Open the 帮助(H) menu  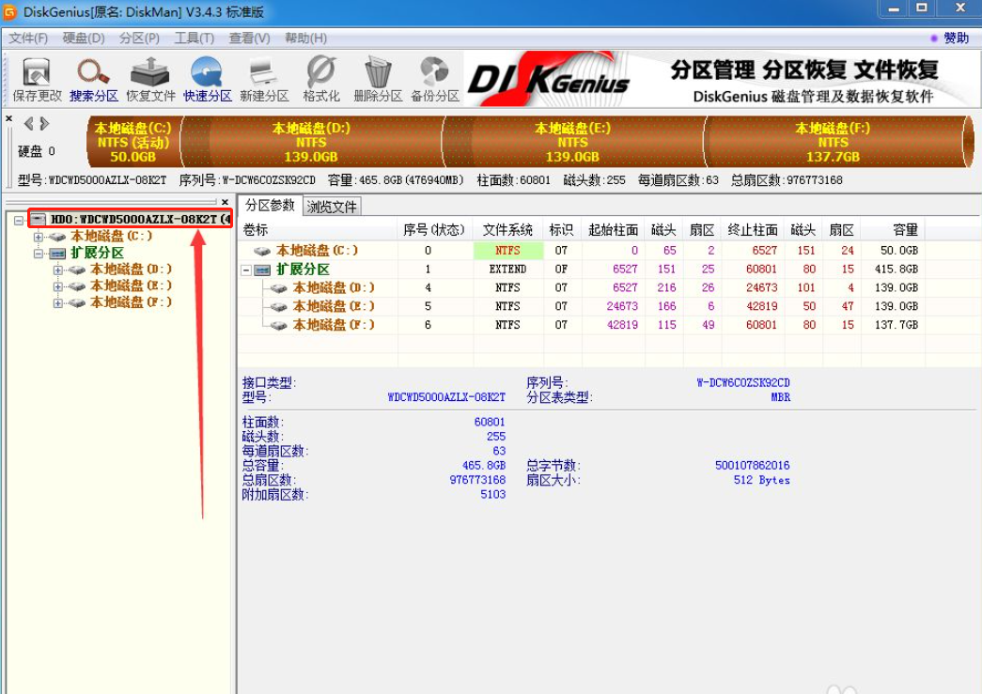[x=304, y=39]
